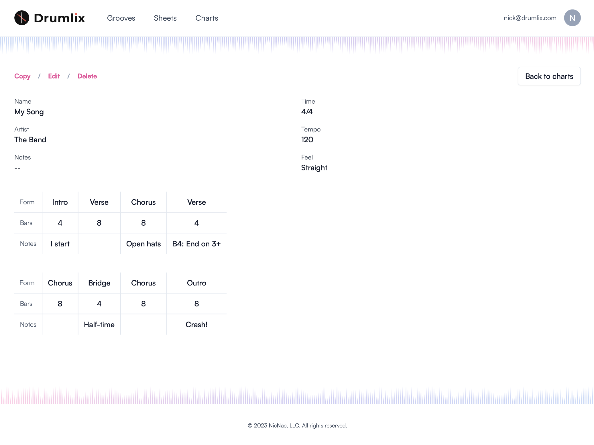Click the Drumlix drumsticks logo icon
This screenshot has width=594, height=445.
point(22,18)
